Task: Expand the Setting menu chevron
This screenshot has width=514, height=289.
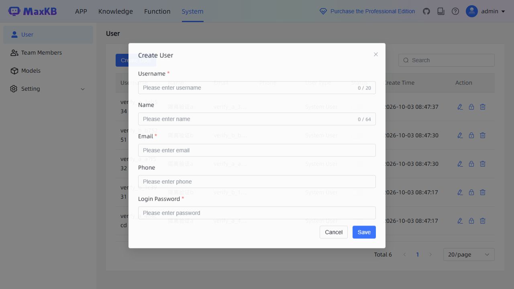Action: click(x=83, y=89)
